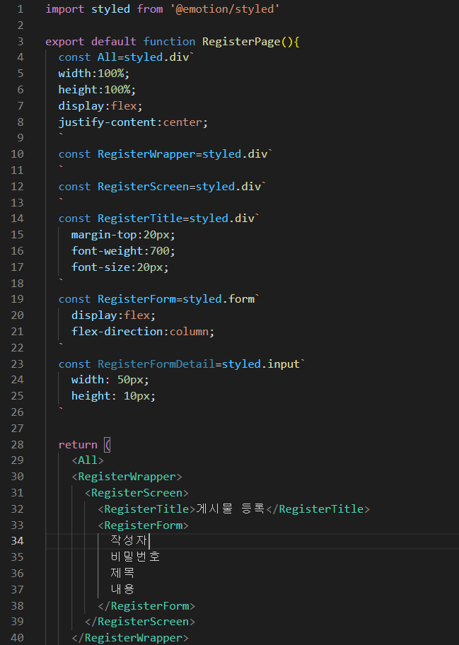Place cursor on 'width:100%;' text
The height and width of the screenshot is (645, 459).
click(x=94, y=74)
